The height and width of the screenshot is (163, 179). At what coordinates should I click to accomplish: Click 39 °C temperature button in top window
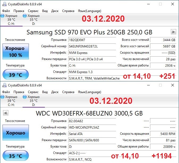click(16, 75)
